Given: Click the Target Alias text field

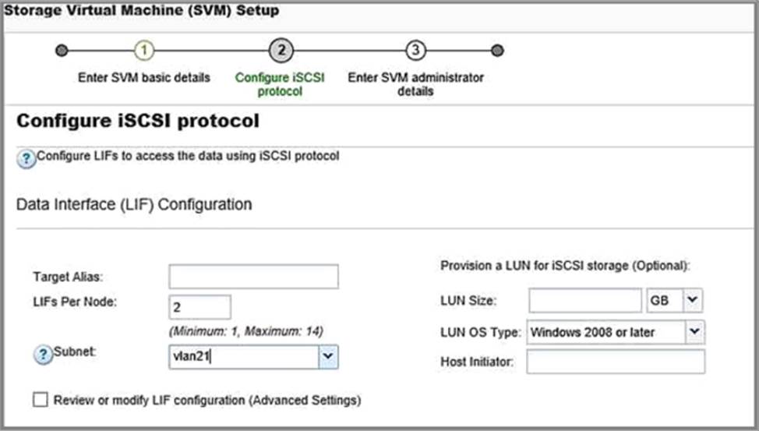Looking at the screenshot, I should point(253,277).
